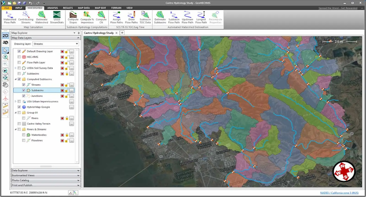This screenshot has height=197, width=366.
Task: Open the options button for Streams layer
Action: [71, 85]
